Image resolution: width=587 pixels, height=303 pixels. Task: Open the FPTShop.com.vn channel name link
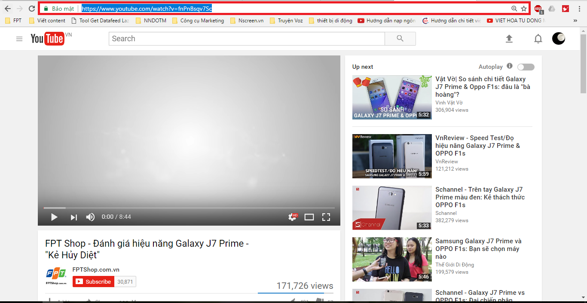point(96,270)
